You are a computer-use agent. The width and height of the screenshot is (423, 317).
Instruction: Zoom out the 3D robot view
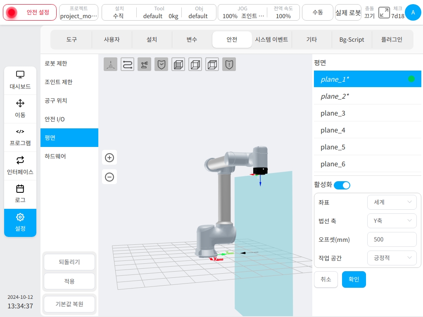coord(109,177)
